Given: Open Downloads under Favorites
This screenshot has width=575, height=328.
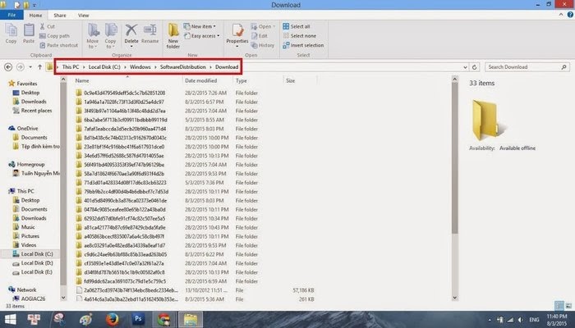Looking at the screenshot, I should pos(30,102).
